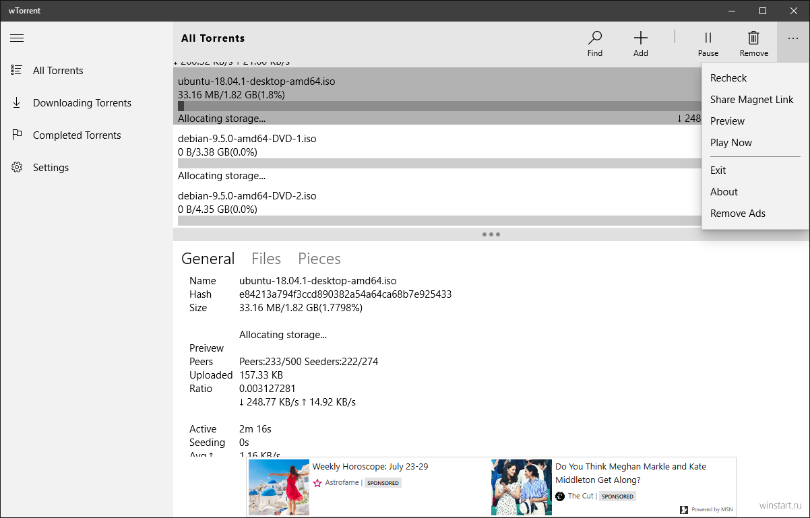The width and height of the screenshot is (810, 518).
Task: Open Completed Torrents in sidebar
Action: [x=77, y=135]
